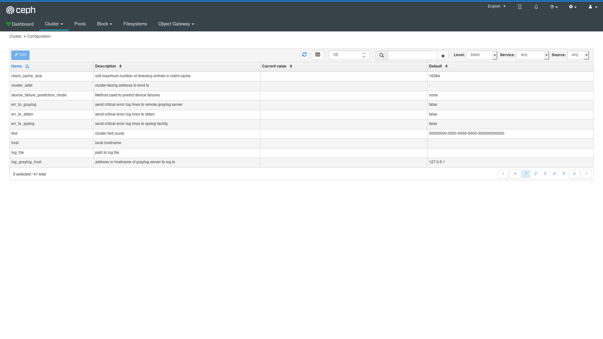Image resolution: width=603 pixels, height=339 pixels.
Task: Click 'Method used to predict device failures' text
Action: click(x=127, y=95)
